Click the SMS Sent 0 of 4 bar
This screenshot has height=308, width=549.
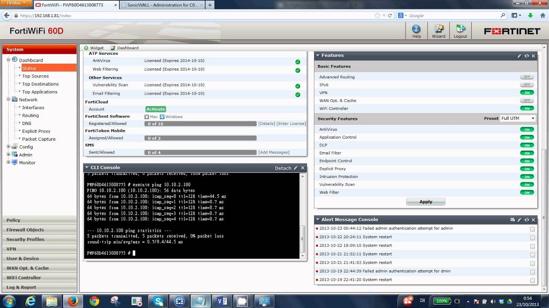[201, 152]
